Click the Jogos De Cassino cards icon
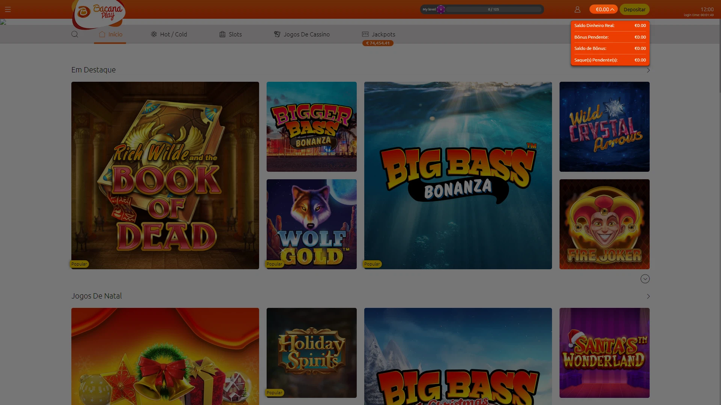Screen dimensions: 721x405 pos(277,34)
